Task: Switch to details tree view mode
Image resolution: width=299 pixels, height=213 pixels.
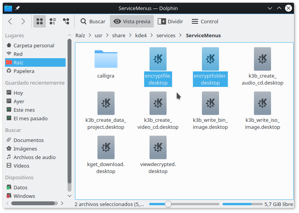Action: click(66, 21)
